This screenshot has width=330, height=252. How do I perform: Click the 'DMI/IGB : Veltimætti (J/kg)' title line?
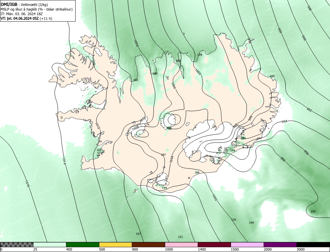[x=24, y=5]
